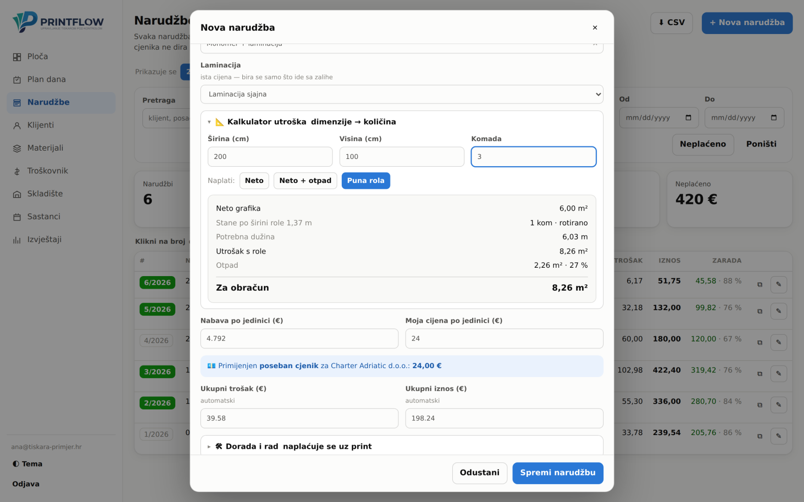Click the Spremi narudžbu button
Screen dimensions: 804x502
[x=558, y=473]
